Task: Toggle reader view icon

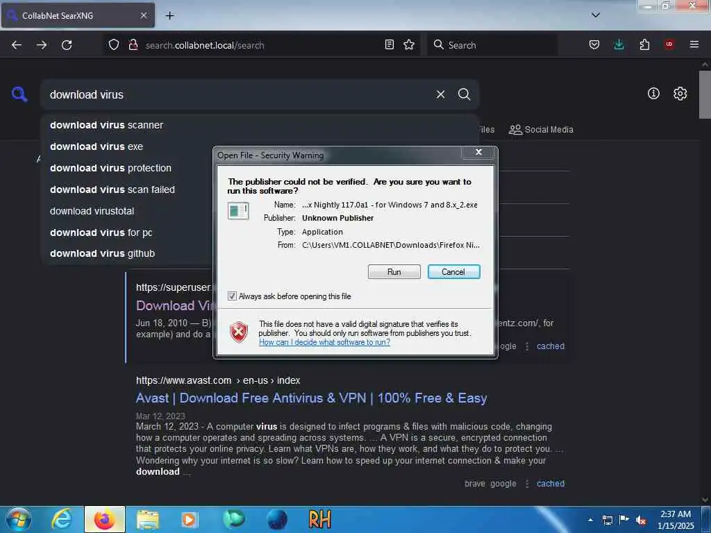Action: [x=389, y=44]
